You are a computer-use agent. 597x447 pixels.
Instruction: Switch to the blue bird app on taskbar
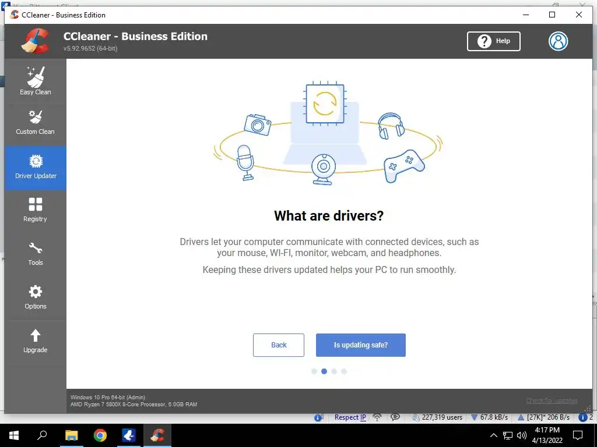pos(129,435)
